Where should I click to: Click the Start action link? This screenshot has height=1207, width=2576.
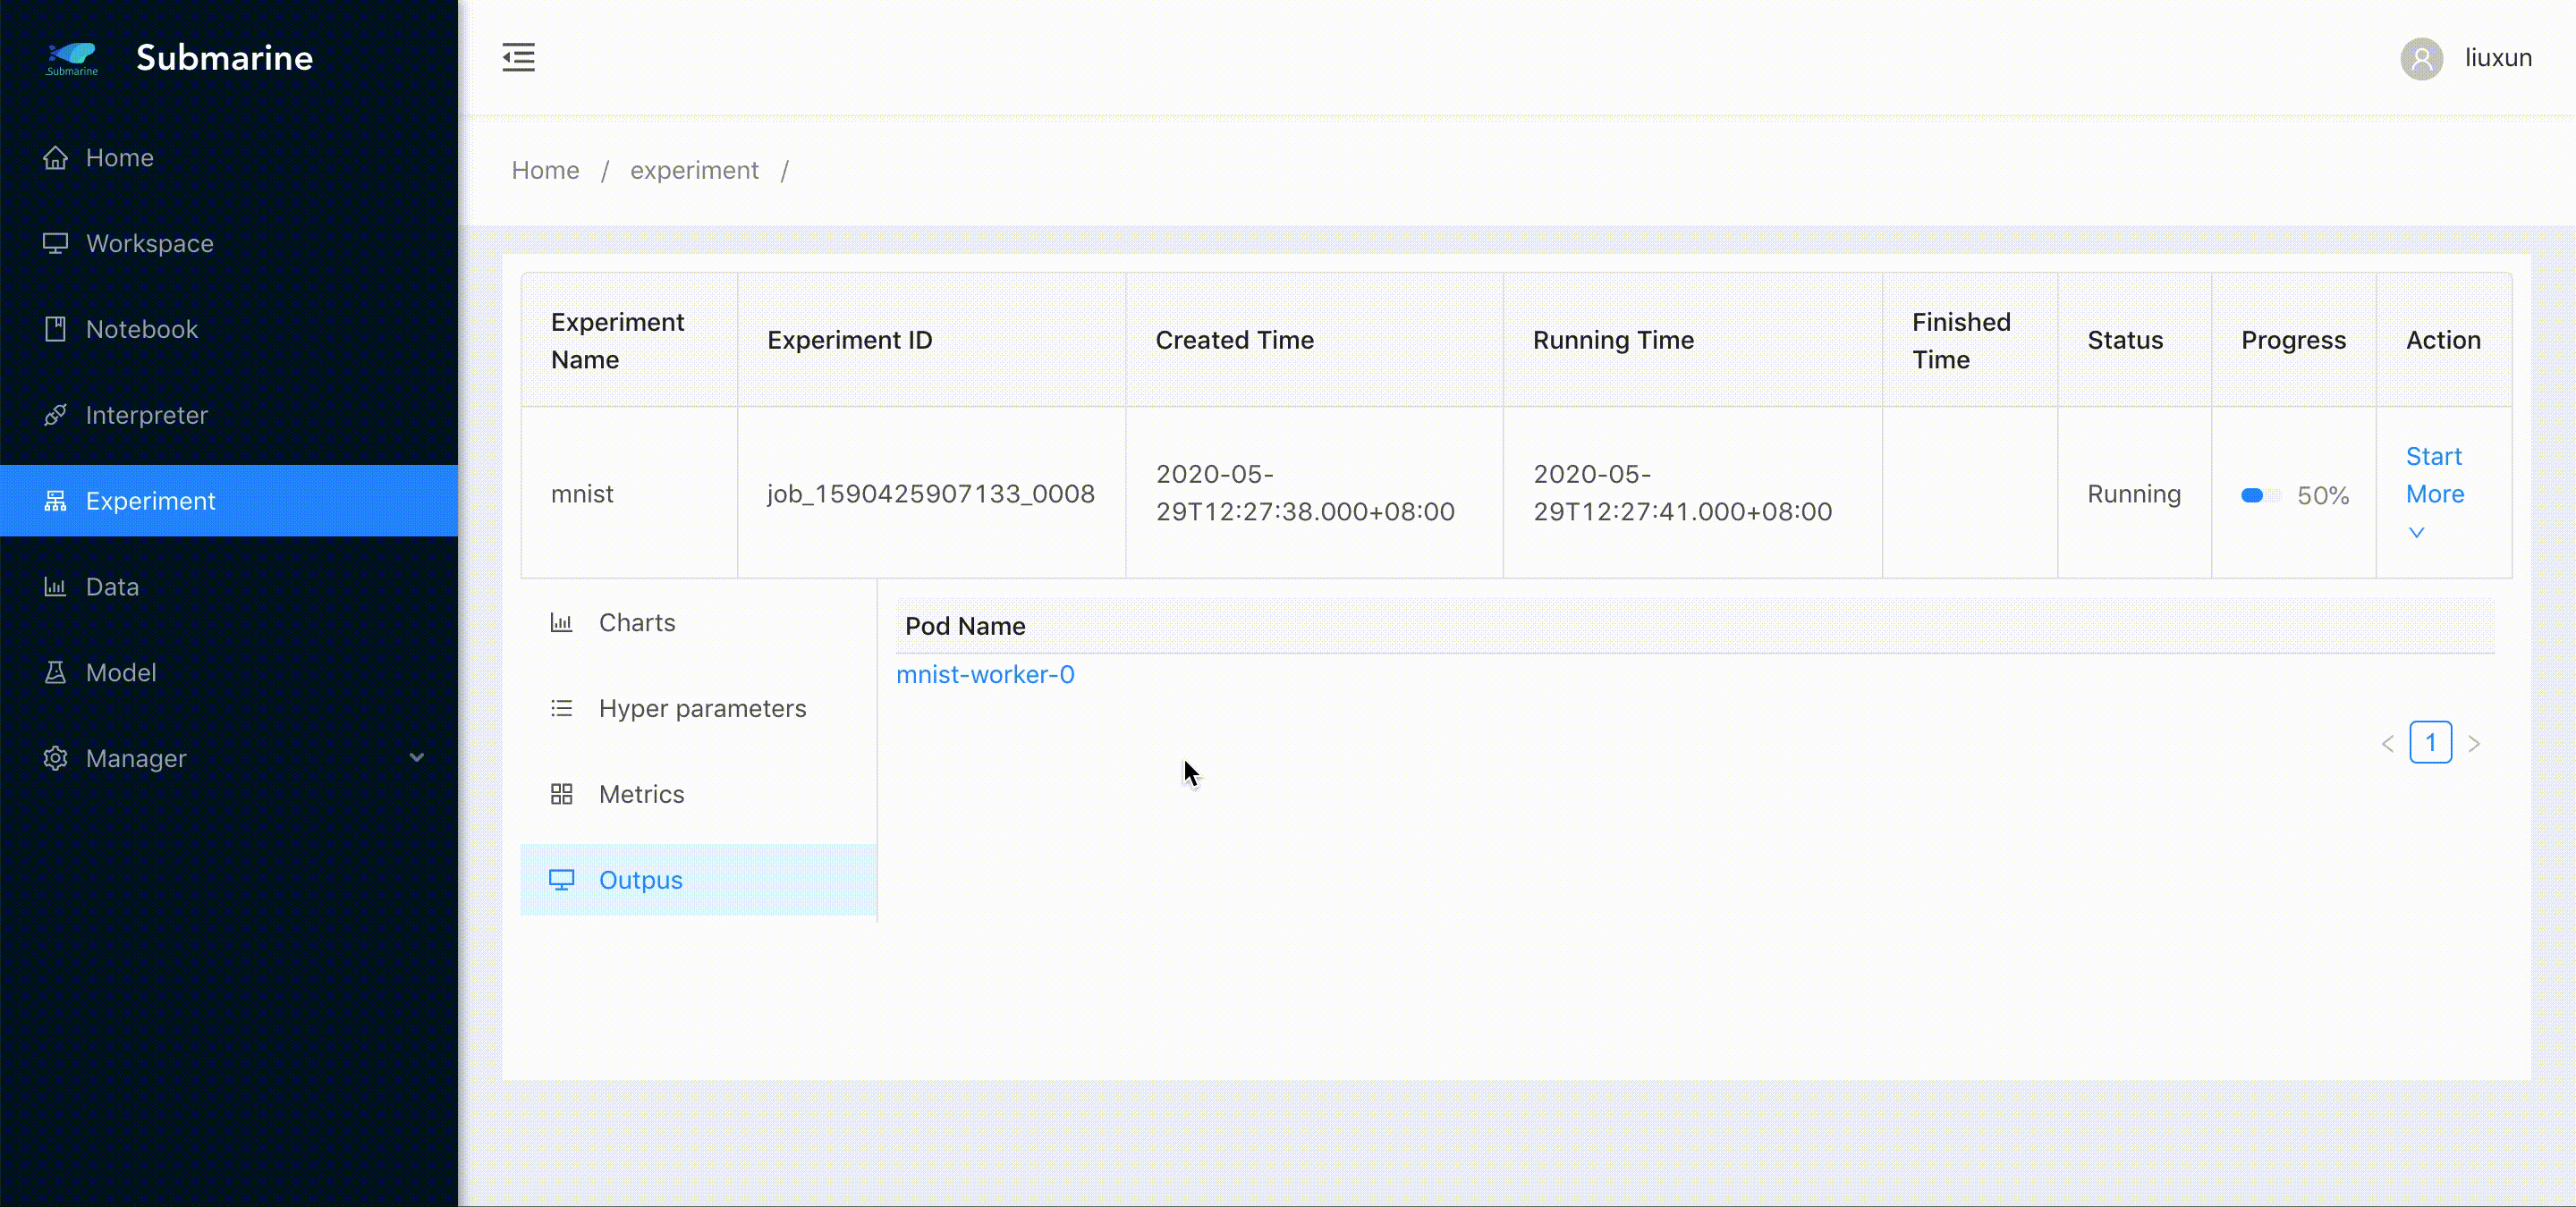coord(2432,457)
